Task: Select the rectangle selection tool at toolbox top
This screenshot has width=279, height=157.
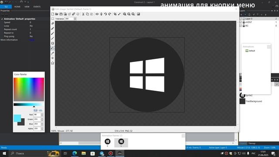Action: point(52,18)
